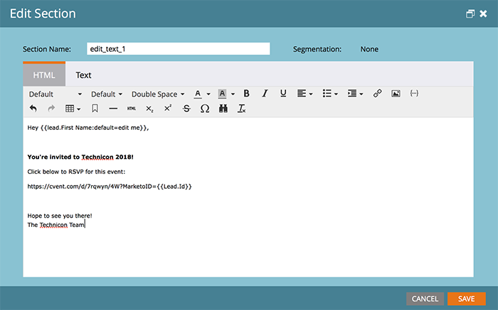Click the 'Hey {{lead.First Name' greeting line
The height and width of the screenshot is (310, 498).
[88, 128]
